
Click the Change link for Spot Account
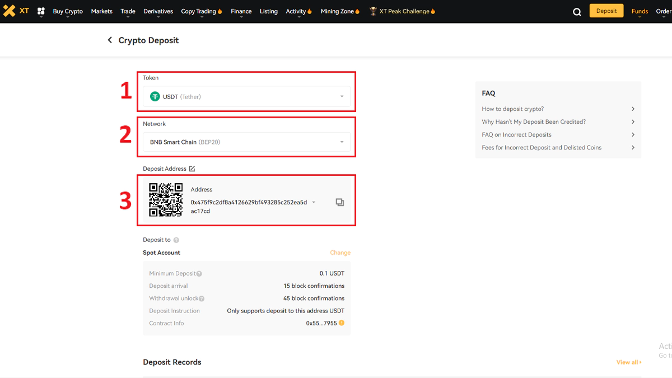click(x=340, y=253)
